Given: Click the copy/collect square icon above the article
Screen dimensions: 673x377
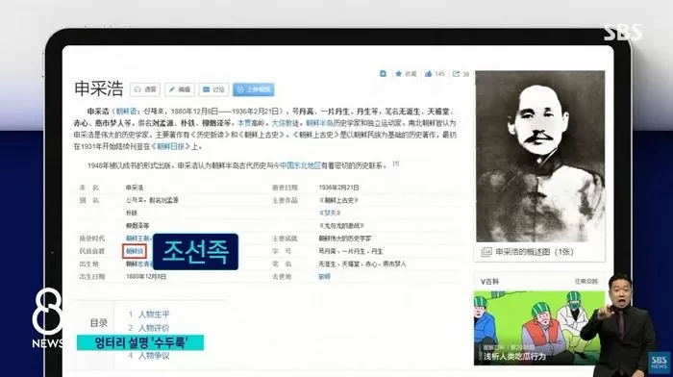Looking at the screenshot, I should pyautogui.click(x=383, y=74).
